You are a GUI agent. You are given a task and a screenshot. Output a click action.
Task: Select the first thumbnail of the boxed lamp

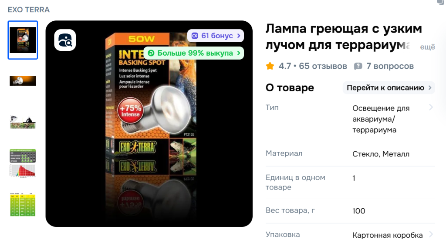tap(23, 40)
